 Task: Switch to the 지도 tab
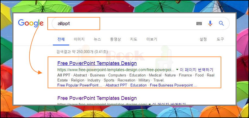133,39
